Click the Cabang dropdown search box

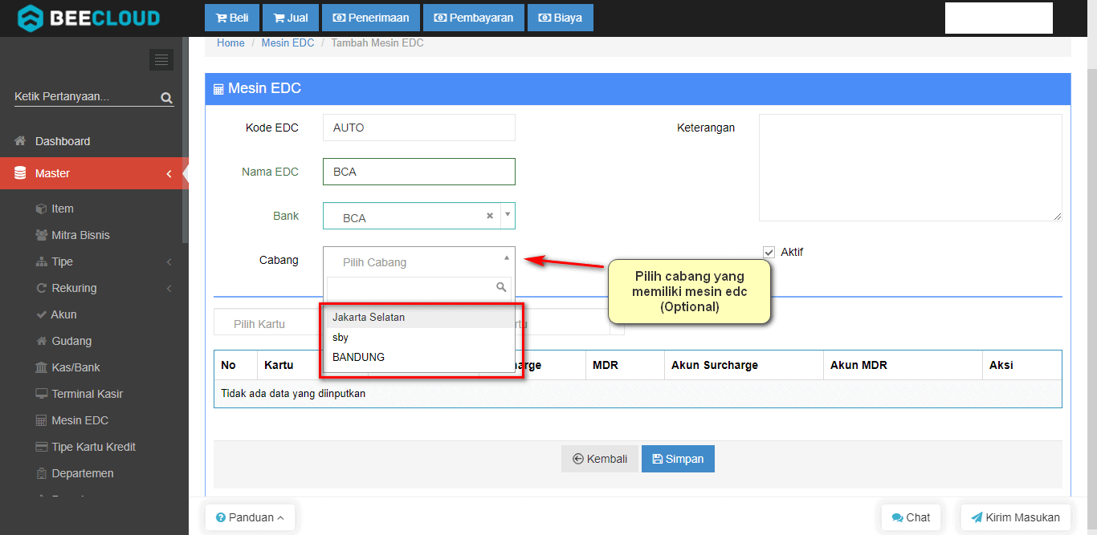pyautogui.click(x=419, y=287)
